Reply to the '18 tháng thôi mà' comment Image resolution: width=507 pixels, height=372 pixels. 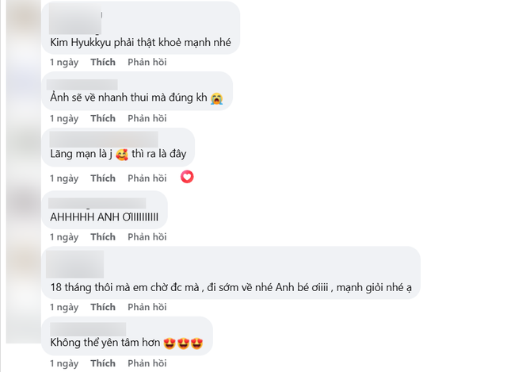click(x=147, y=306)
